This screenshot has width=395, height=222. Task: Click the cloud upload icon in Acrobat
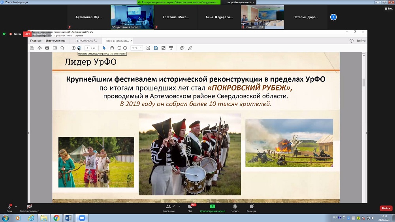[x=39, y=48]
